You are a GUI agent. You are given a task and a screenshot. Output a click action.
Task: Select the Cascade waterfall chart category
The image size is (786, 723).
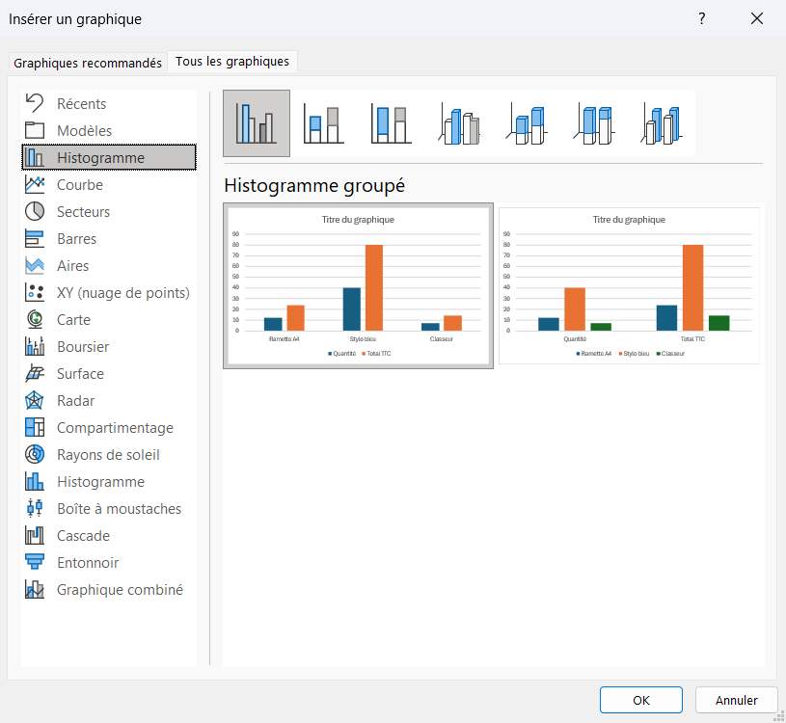pos(109,537)
